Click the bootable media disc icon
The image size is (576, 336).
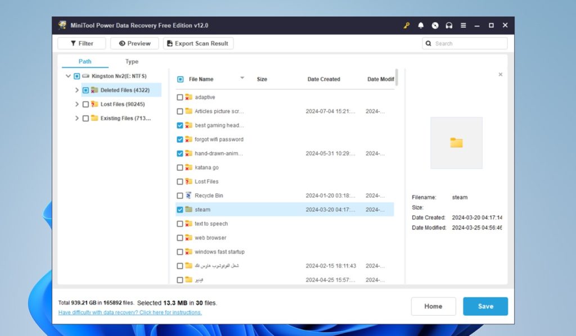pos(435,25)
